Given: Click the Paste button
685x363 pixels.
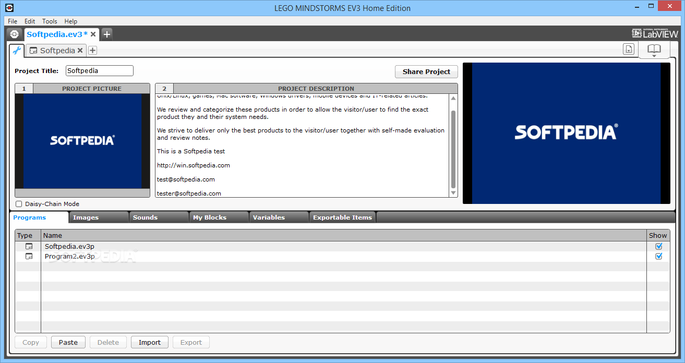Looking at the screenshot, I should coord(68,342).
